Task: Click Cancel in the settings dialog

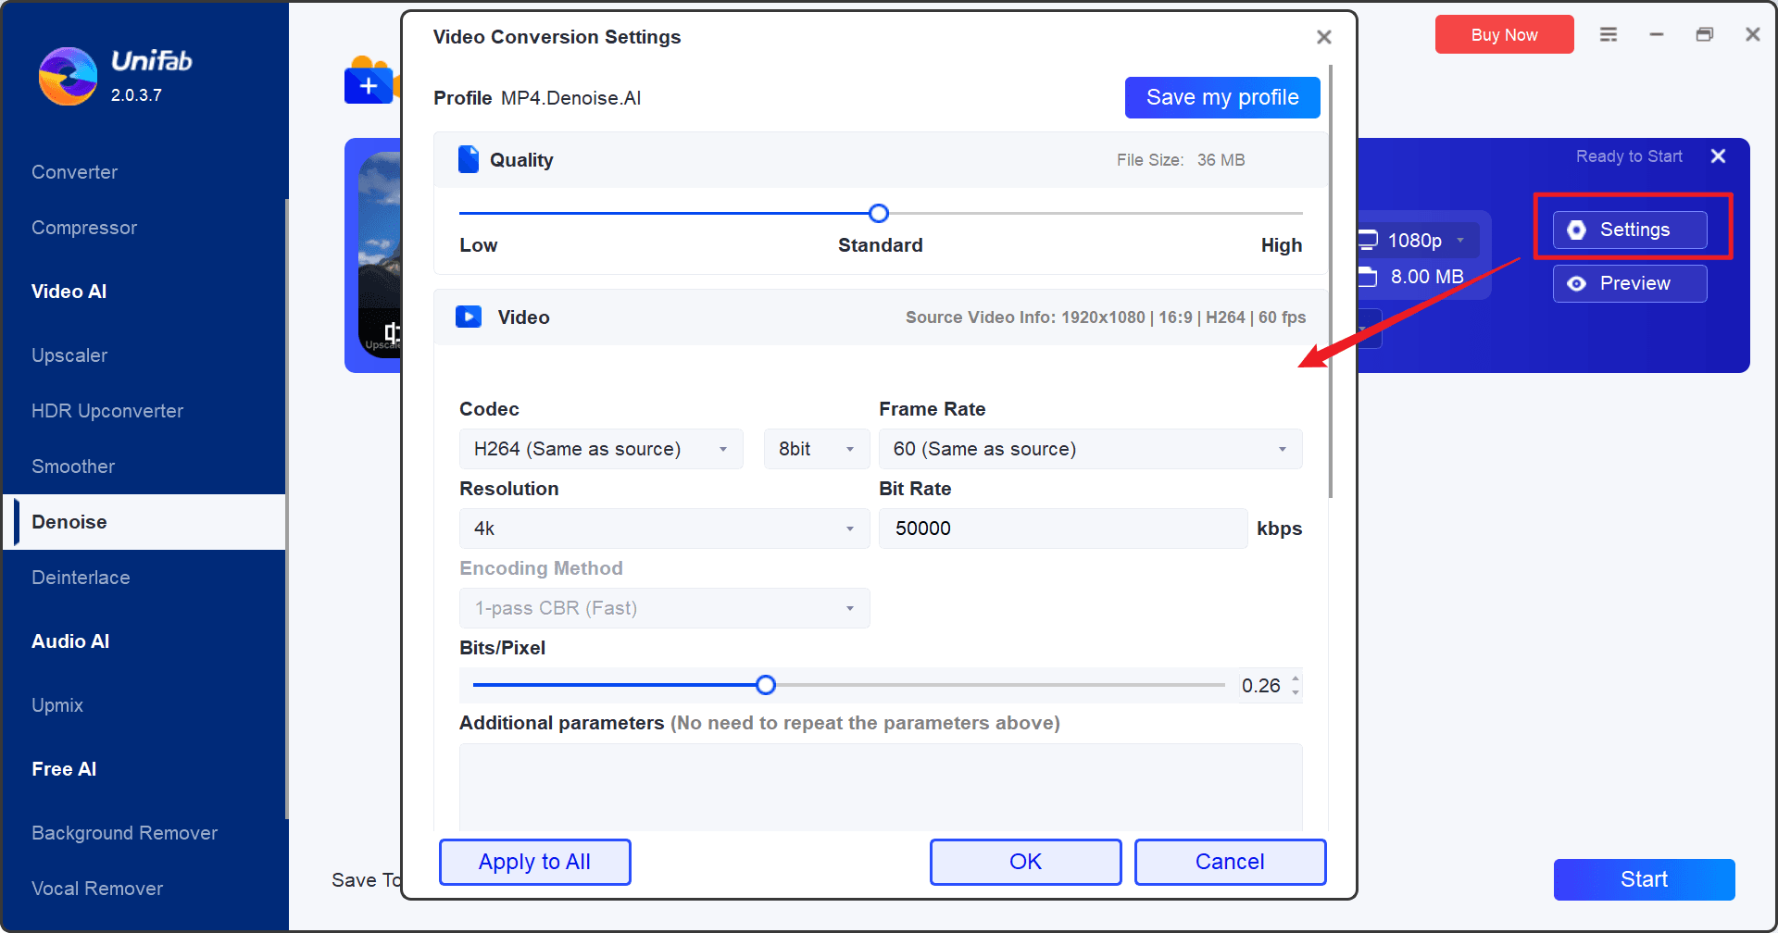Action: [1230, 862]
